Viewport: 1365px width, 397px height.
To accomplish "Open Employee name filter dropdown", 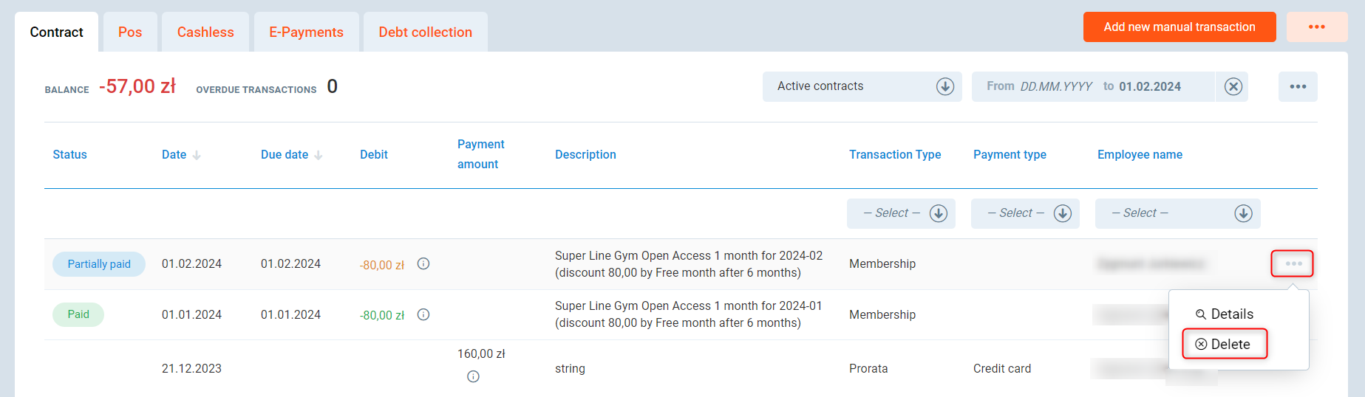I will (x=1243, y=213).
